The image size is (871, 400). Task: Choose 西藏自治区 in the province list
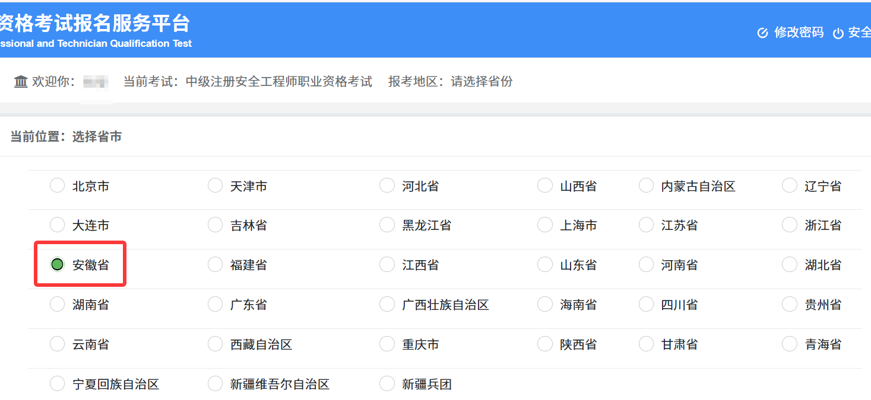(215, 344)
